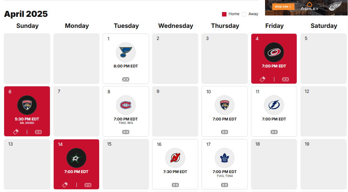Click the scoreboard icon on April 17 game
This screenshot has width=348, height=192.
pyautogui.click(x=225, y=185)
